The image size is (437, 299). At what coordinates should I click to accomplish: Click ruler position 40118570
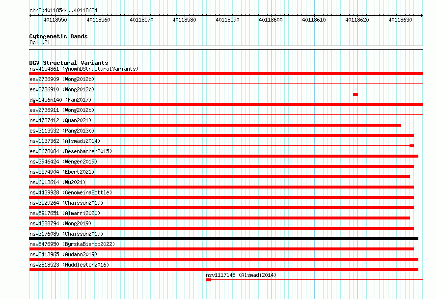click(141, 20)
